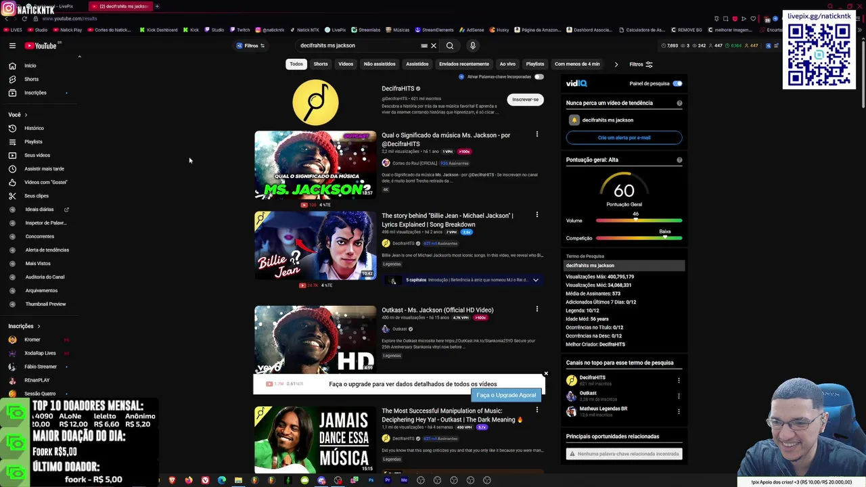
Task: Open options for DecifraHITS top channel row
Action: 679,380
